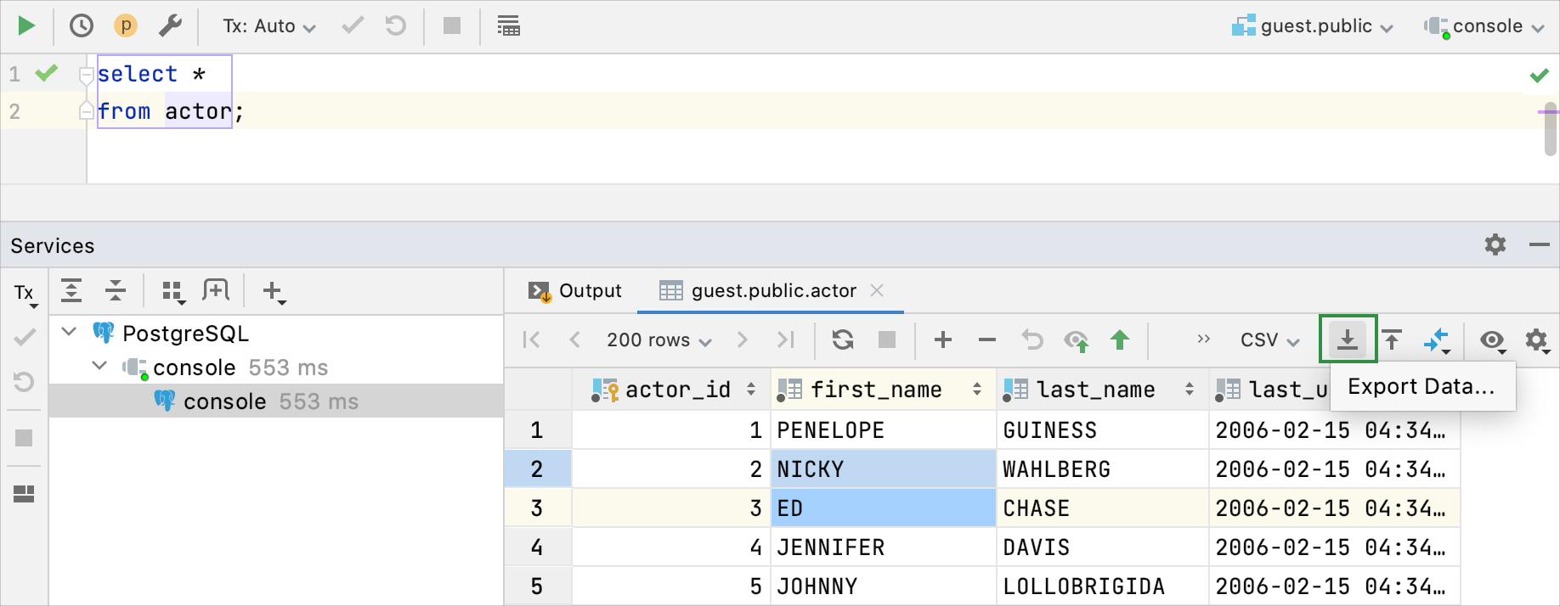1560x606 pixels.
Task: Toggle in-editor results table icon
Action: point(508,26)
